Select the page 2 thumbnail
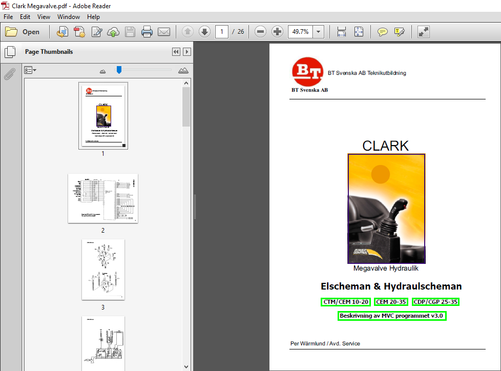Image resolution: width=501 pixels, height=371 pixels. (x=103, y=198)
